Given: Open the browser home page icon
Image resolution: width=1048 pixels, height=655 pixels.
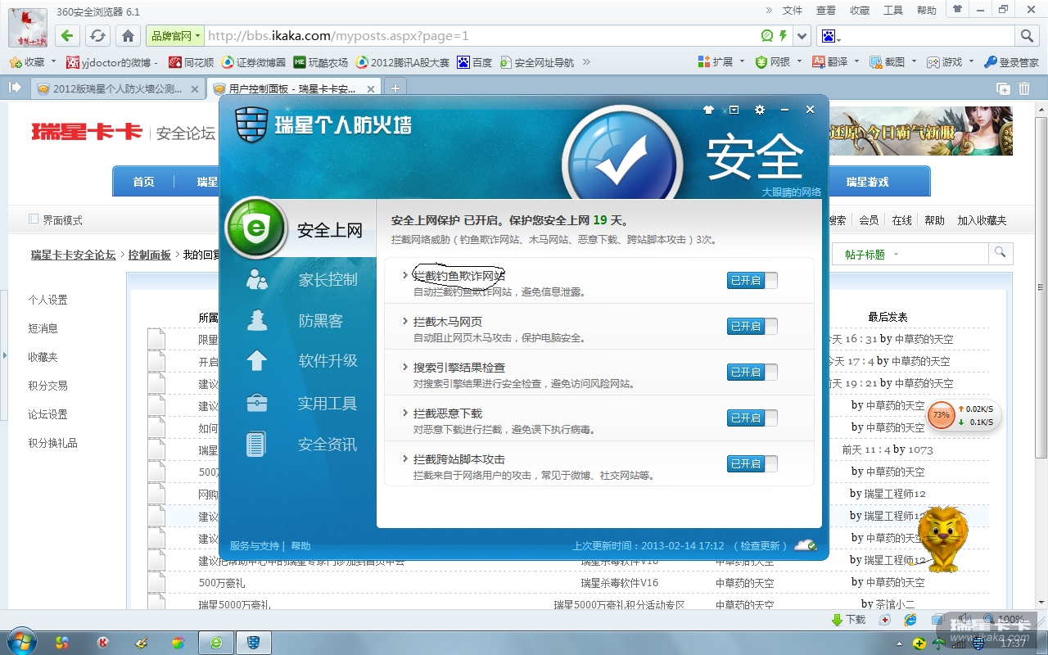Looking at the screenshot, I should (128, 36).
